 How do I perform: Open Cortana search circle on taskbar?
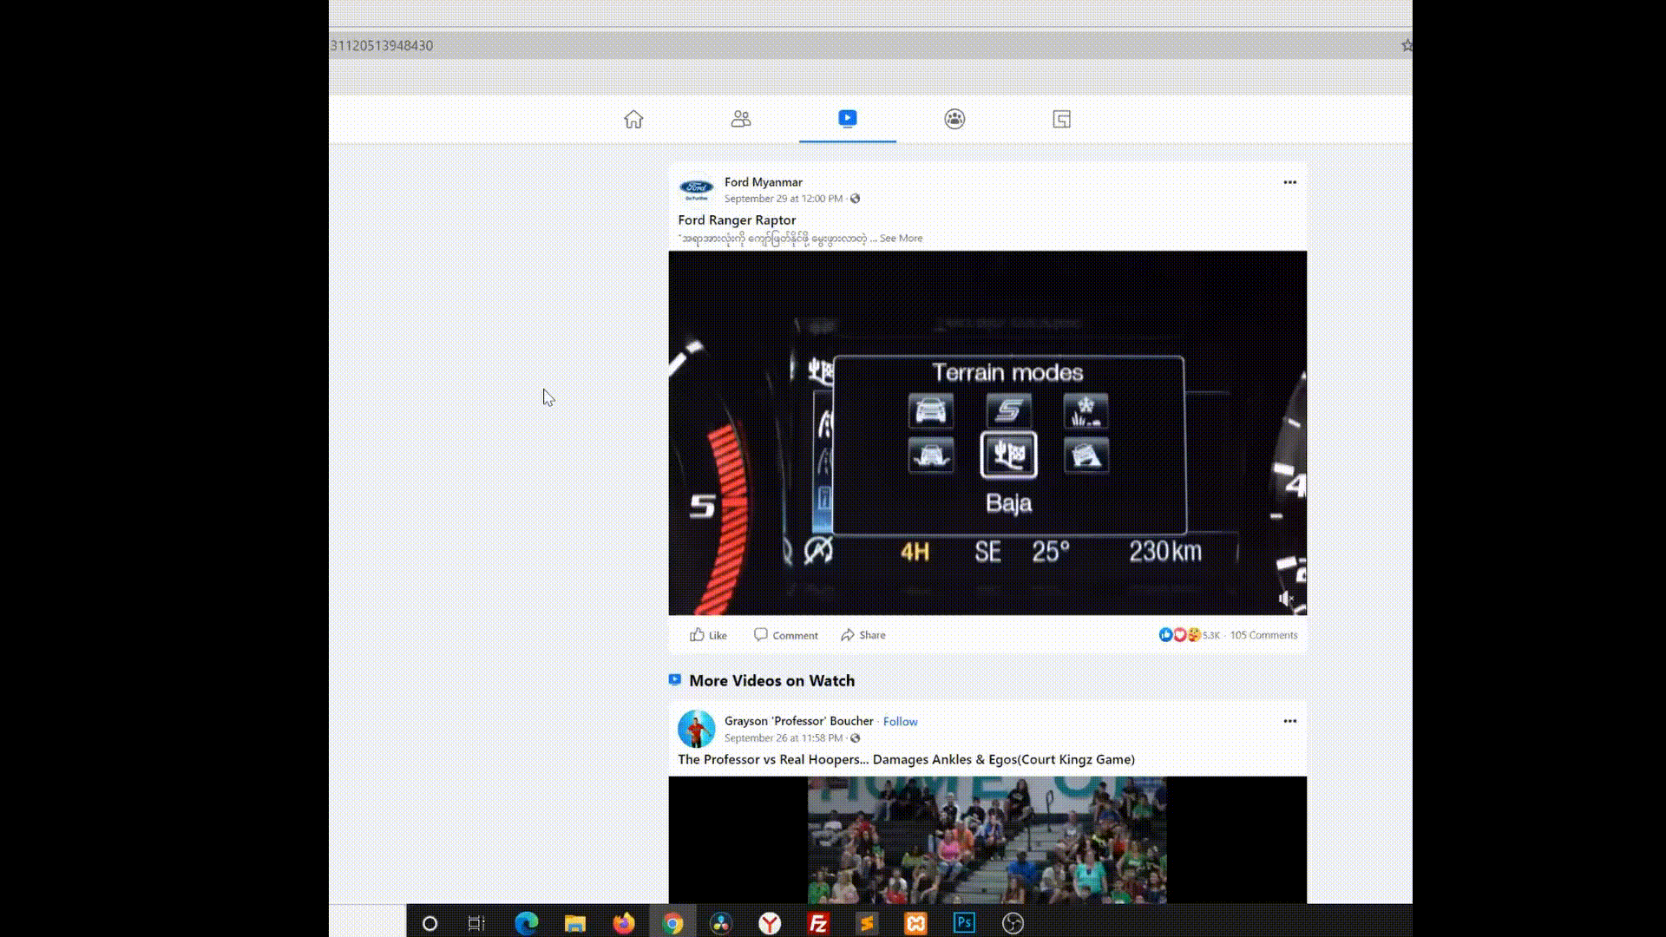coord(430,923)
